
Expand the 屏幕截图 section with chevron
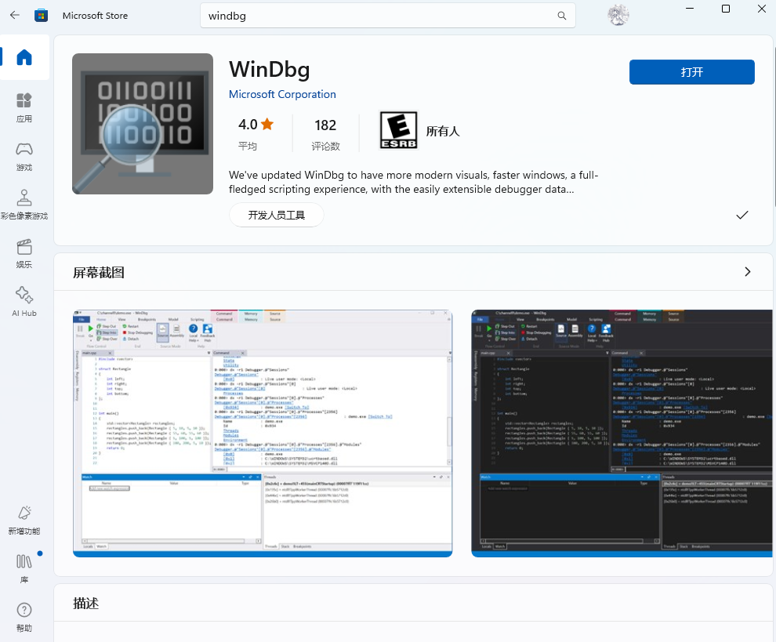pyautogui.click(x=747, y=272)
